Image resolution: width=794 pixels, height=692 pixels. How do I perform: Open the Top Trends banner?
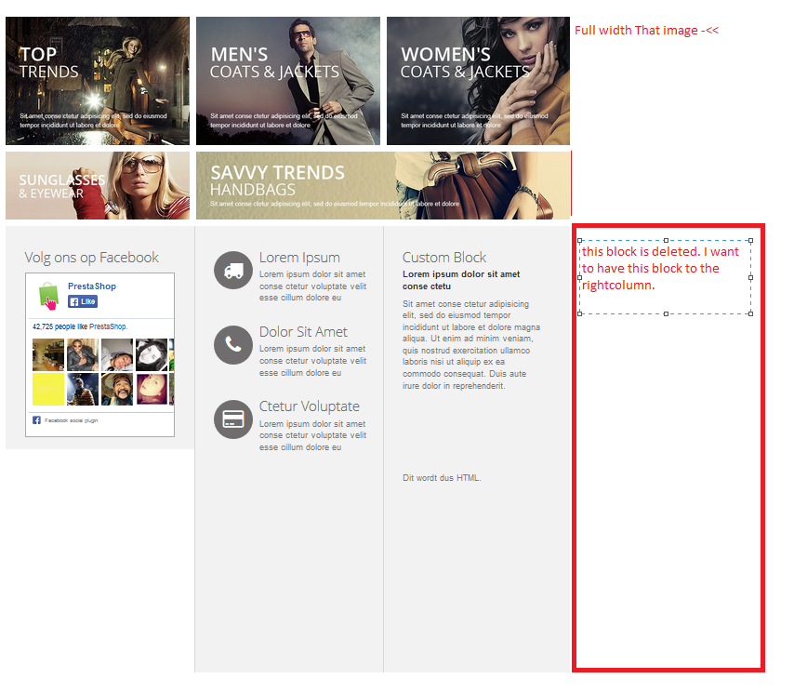(98, 81)
